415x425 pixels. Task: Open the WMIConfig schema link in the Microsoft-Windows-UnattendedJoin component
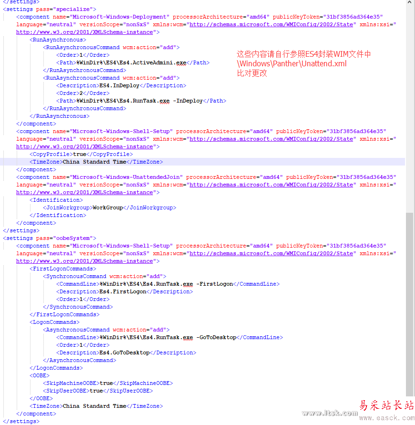tap(271, 185)
